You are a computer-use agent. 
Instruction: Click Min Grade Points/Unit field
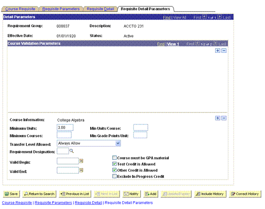(140, 135)
